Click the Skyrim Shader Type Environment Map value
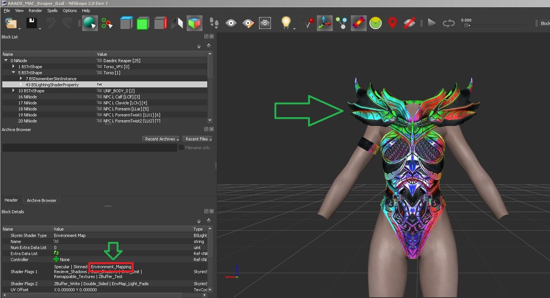This screenshot has height=298, width=550. [70, 235]
